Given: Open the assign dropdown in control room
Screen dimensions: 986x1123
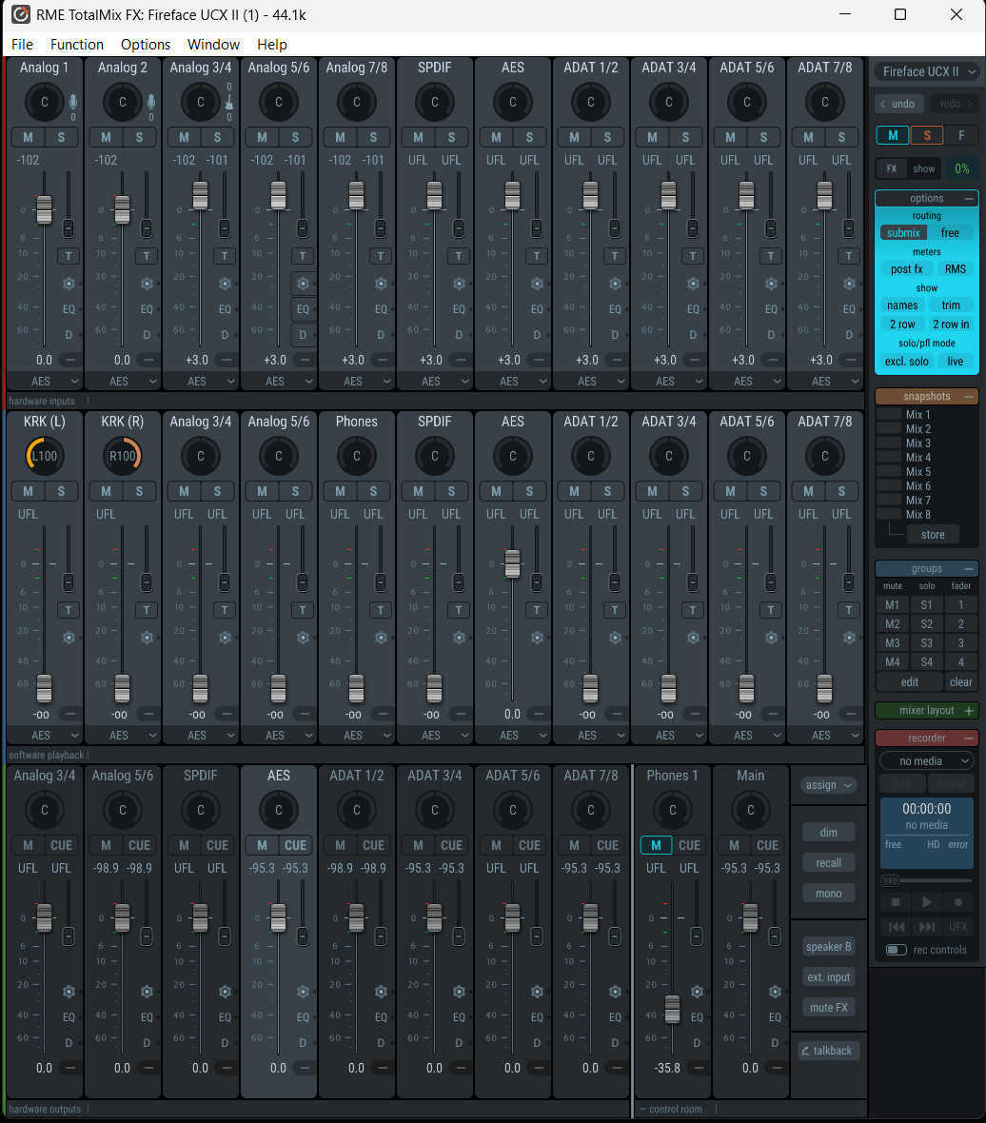Looking at the screenshot, I should click(828, 785).
